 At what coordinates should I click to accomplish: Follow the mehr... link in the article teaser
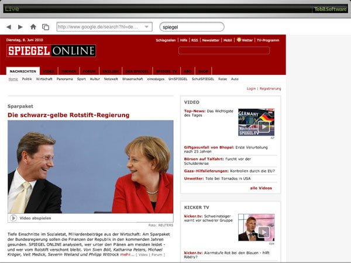(x=127, y=254)
